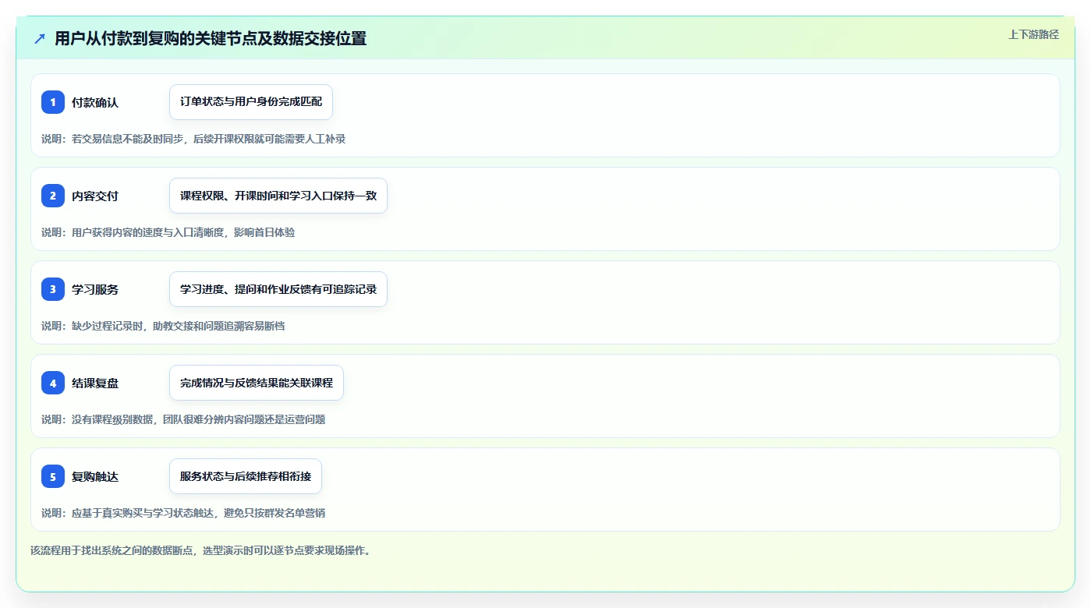This screenshot has width=1091, height=608.
Task: Select the 学习服务 step name
Action: coord(95,289)
